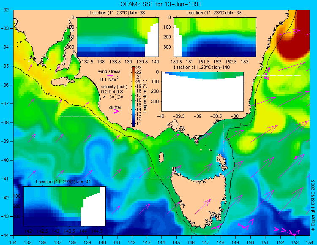Viewport: 317px width, 245px height.
Task: Click the velocity scale arrowheads in legend
Action: (x=113, y=97)
